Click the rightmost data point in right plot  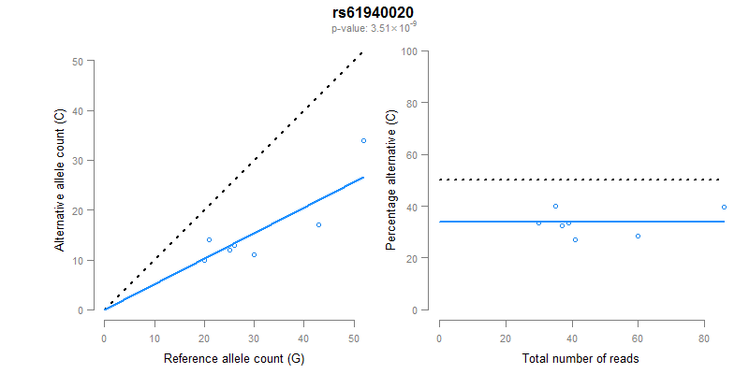point(724,207)
